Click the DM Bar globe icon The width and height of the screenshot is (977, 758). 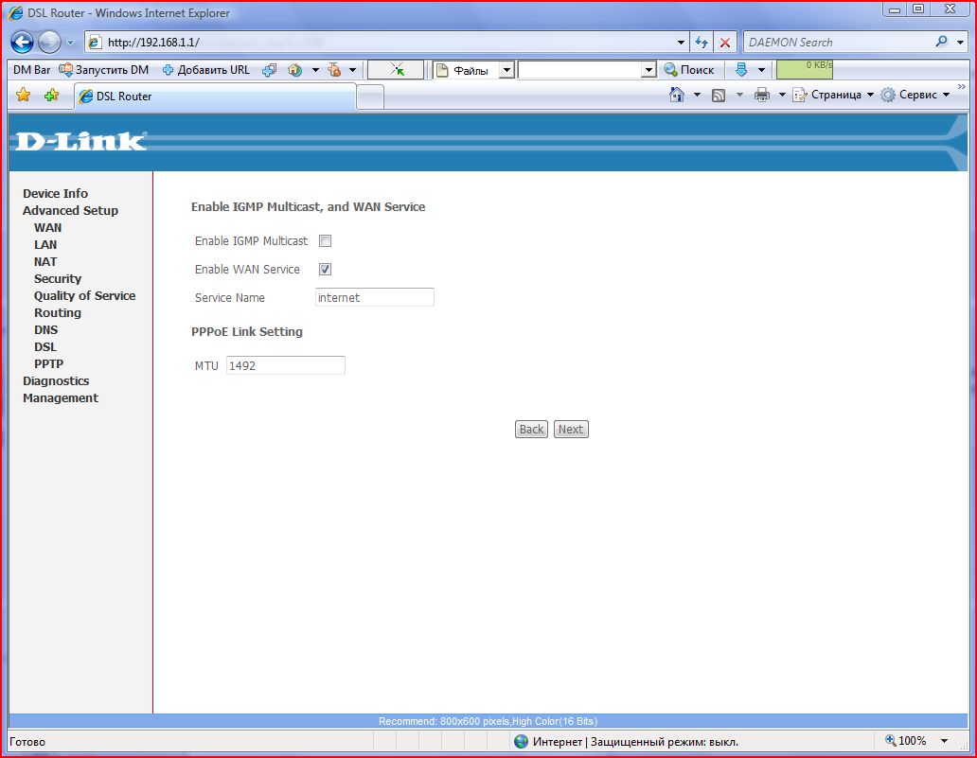click(295, 70)
